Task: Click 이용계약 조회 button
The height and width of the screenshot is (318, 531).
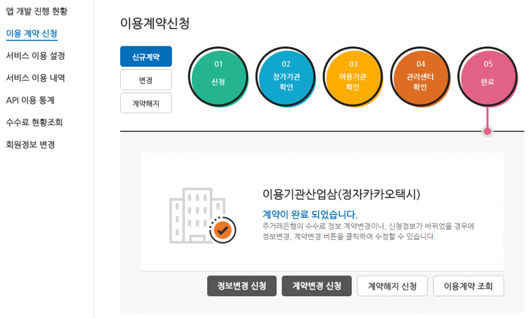Action: tap(469, 286)
